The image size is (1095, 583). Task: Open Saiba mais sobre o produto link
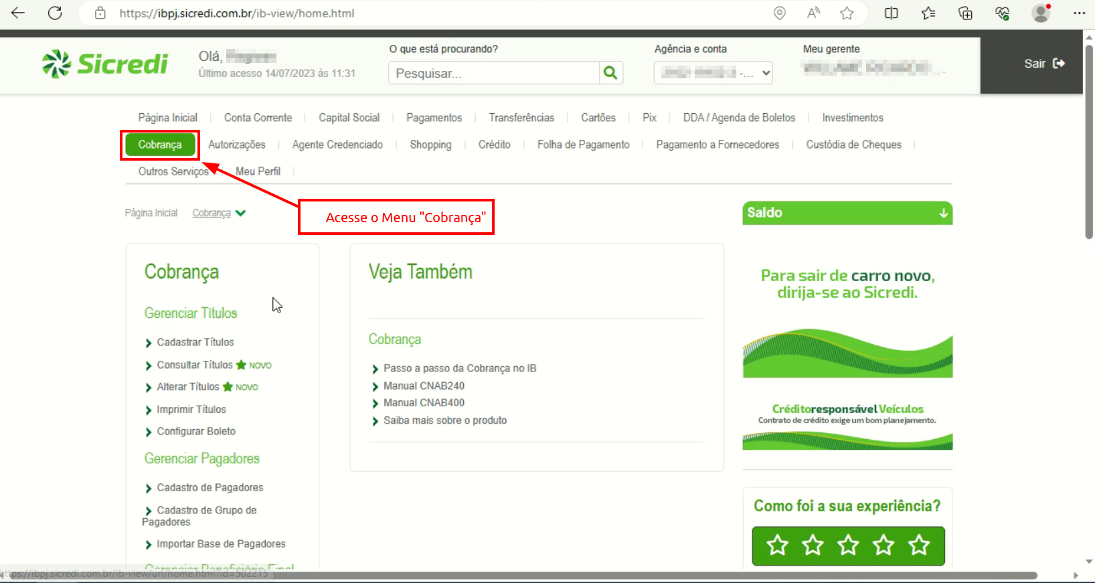pos(445,420)
